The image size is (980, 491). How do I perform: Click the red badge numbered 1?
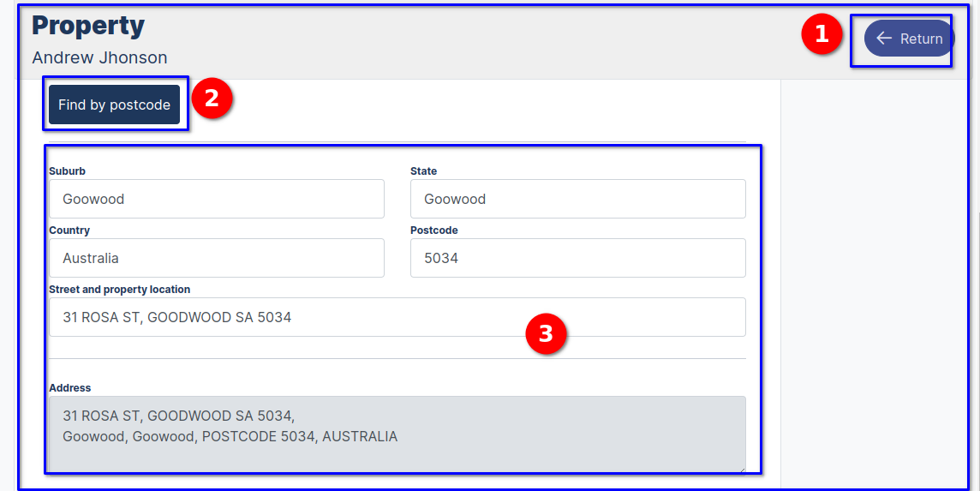[822, 35]
